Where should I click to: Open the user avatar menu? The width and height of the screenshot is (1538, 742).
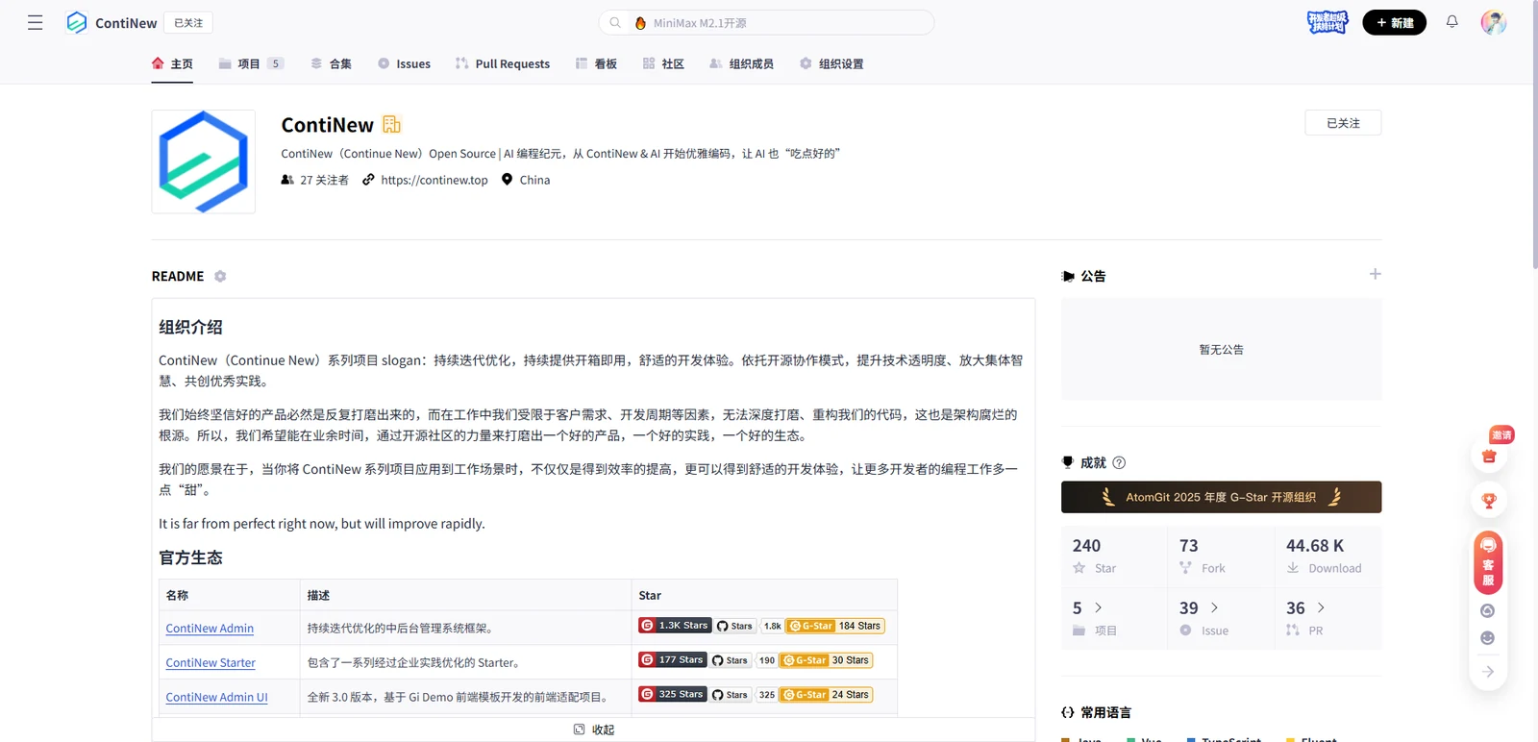1493,22
